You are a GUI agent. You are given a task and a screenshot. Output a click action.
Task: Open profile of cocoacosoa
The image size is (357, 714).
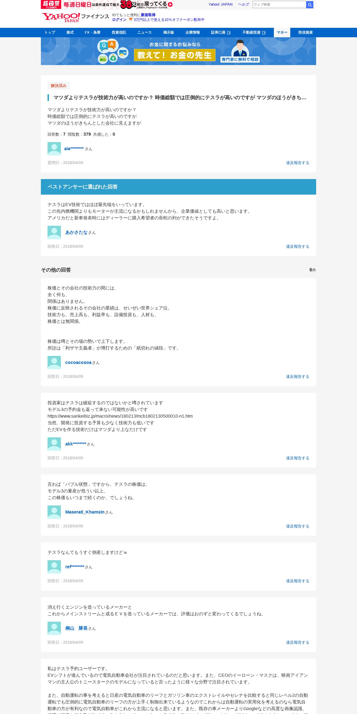[78, 363]
